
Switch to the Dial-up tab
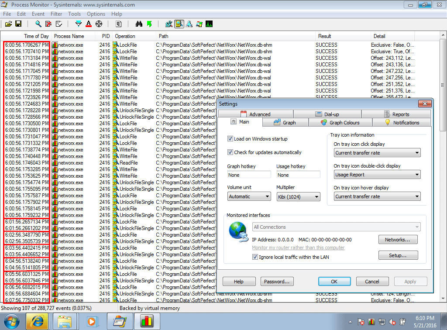pos(327,114)
